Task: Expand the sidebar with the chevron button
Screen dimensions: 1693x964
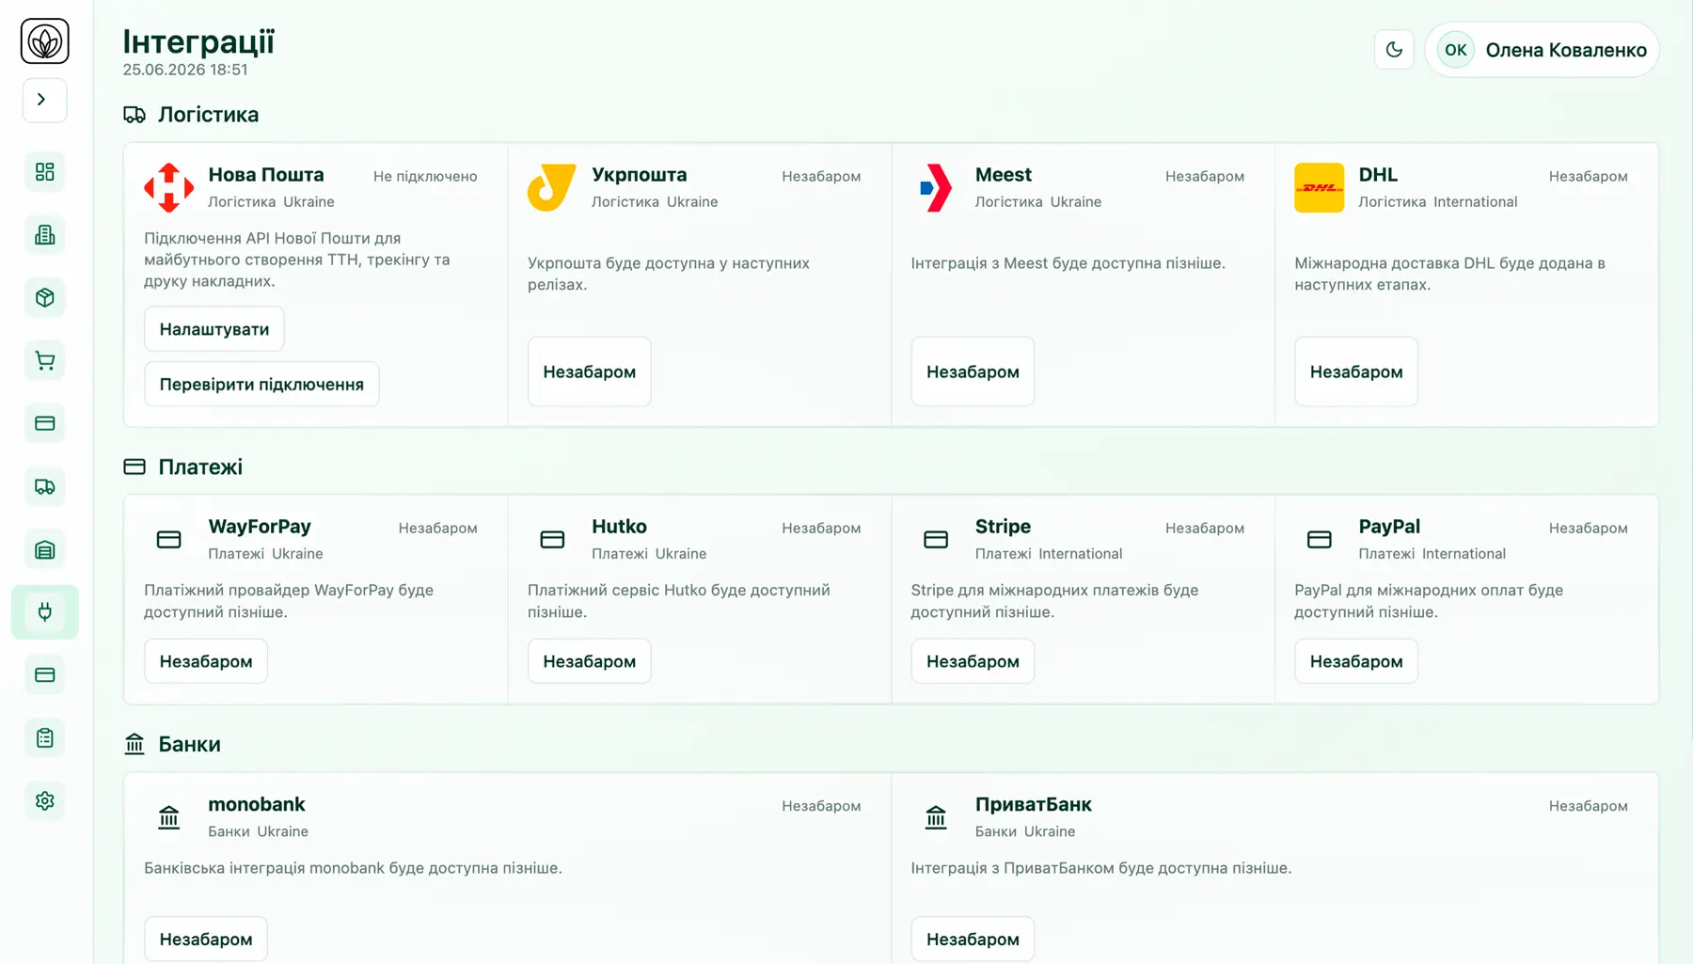Action: click(x=44, y=100)
